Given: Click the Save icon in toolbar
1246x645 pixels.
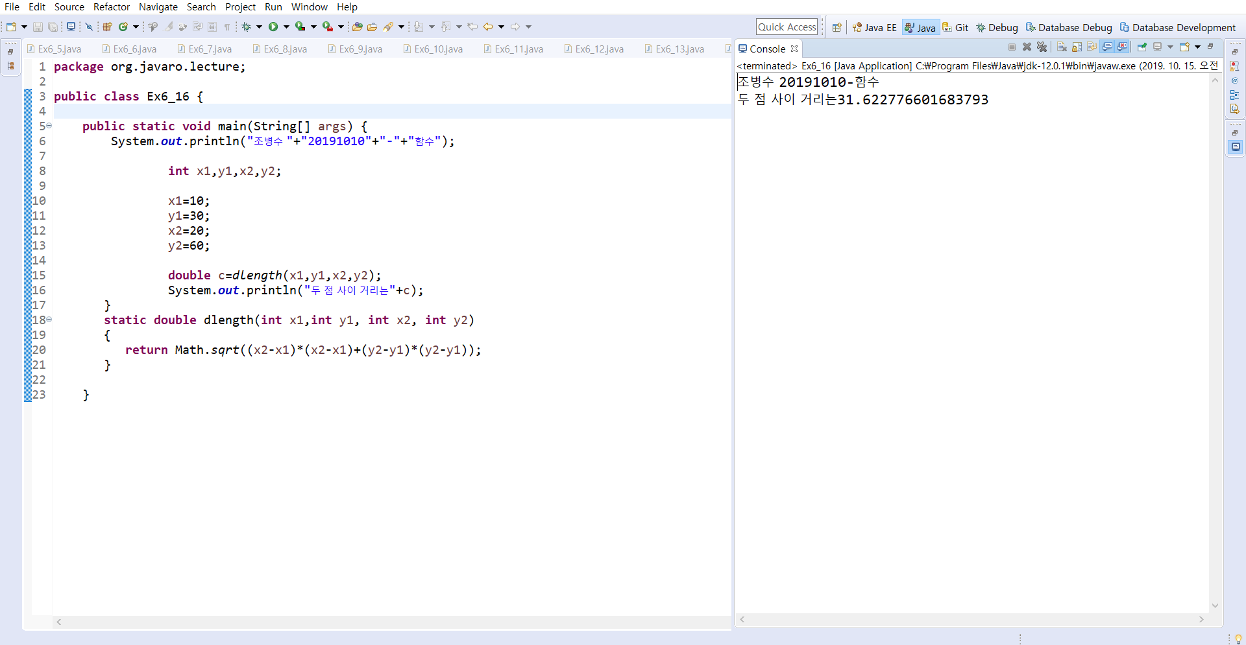Looking at the screenshot, I should (38, 27).
